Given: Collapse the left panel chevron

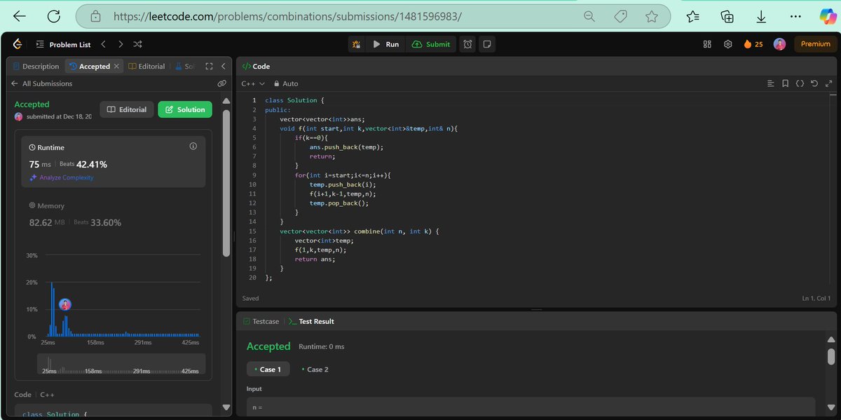Looking at the screenshot, I should pyautogui.click(x=223, y=67).
